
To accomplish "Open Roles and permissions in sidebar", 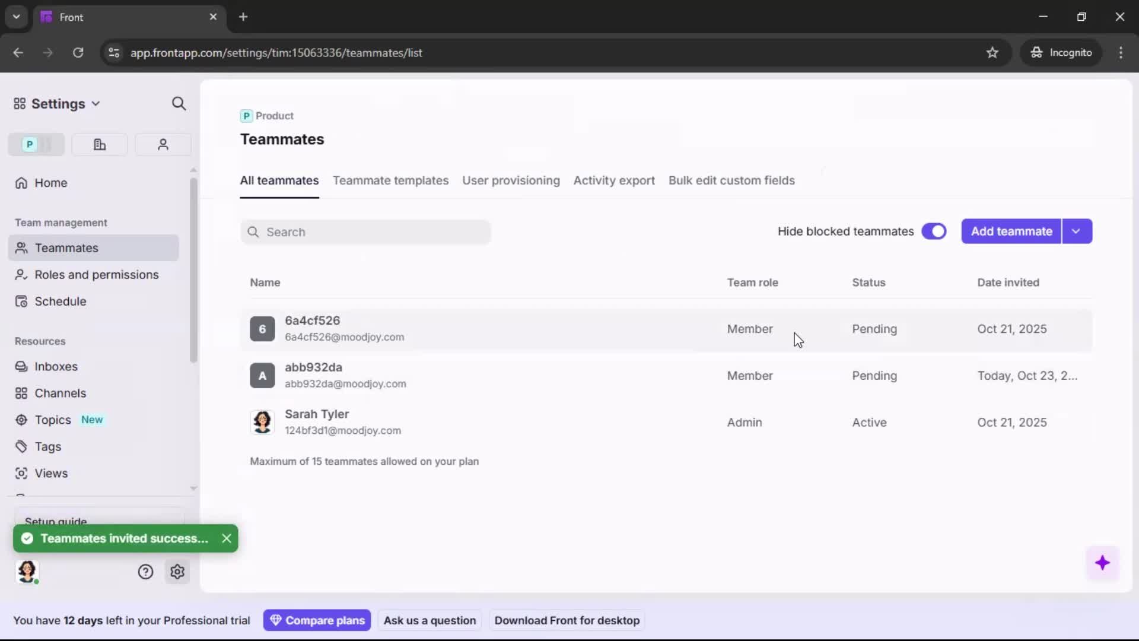I will coord(96,275).
